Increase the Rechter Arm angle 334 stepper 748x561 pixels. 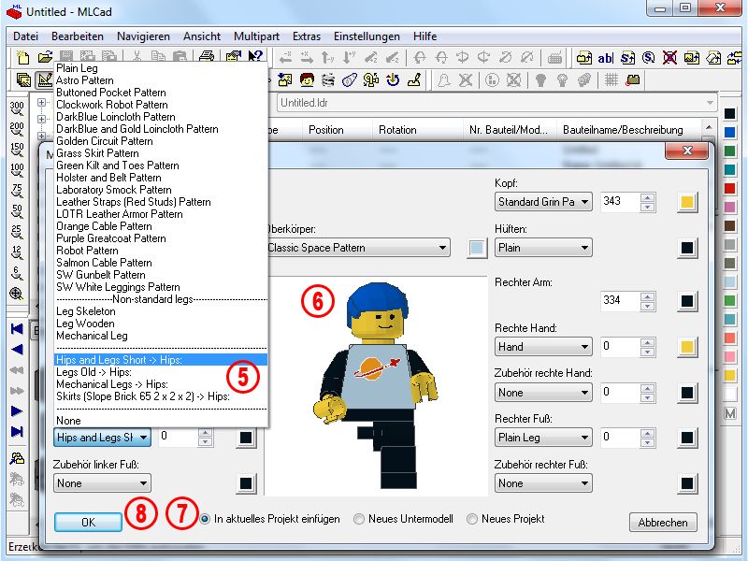[647, 296]
